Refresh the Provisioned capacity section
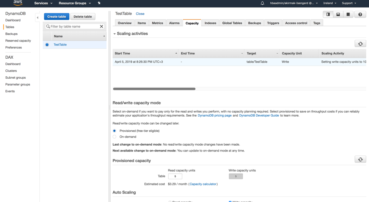The width and height of the screenshot is (369, 202). [x=360, y=159]
